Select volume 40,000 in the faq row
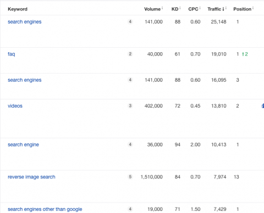The height and width of the screenshot is (213, 264). (x=155, y=54)
